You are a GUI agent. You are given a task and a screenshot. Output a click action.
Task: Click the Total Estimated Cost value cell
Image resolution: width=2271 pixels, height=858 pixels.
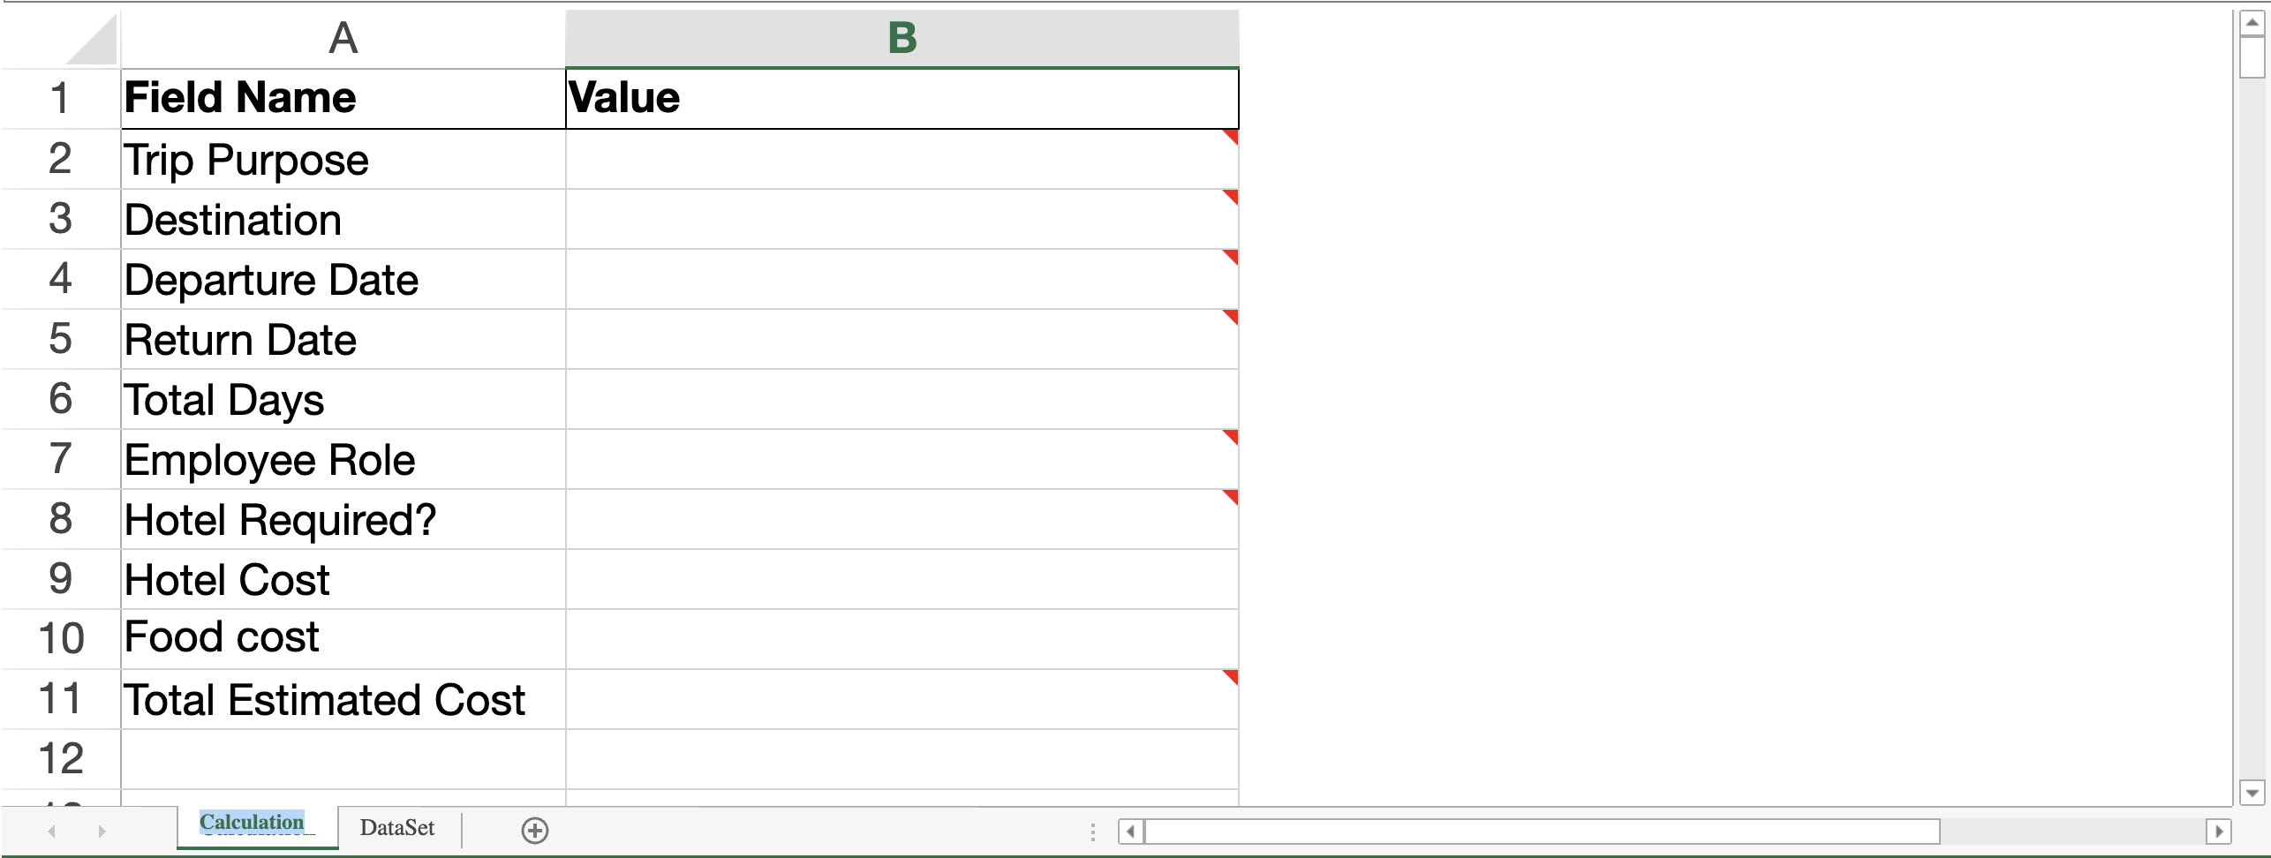coord(902,700)
